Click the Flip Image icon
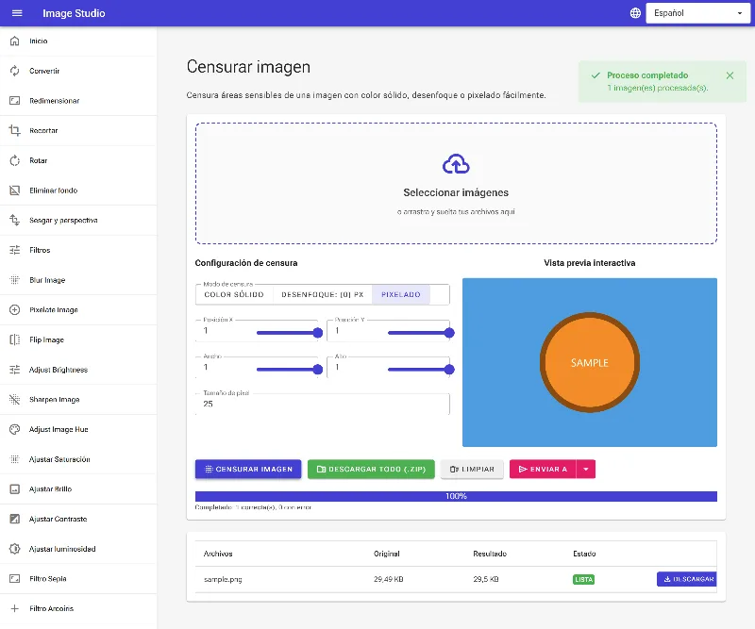This screenshot has width=755, height=629. pos(15,339)
